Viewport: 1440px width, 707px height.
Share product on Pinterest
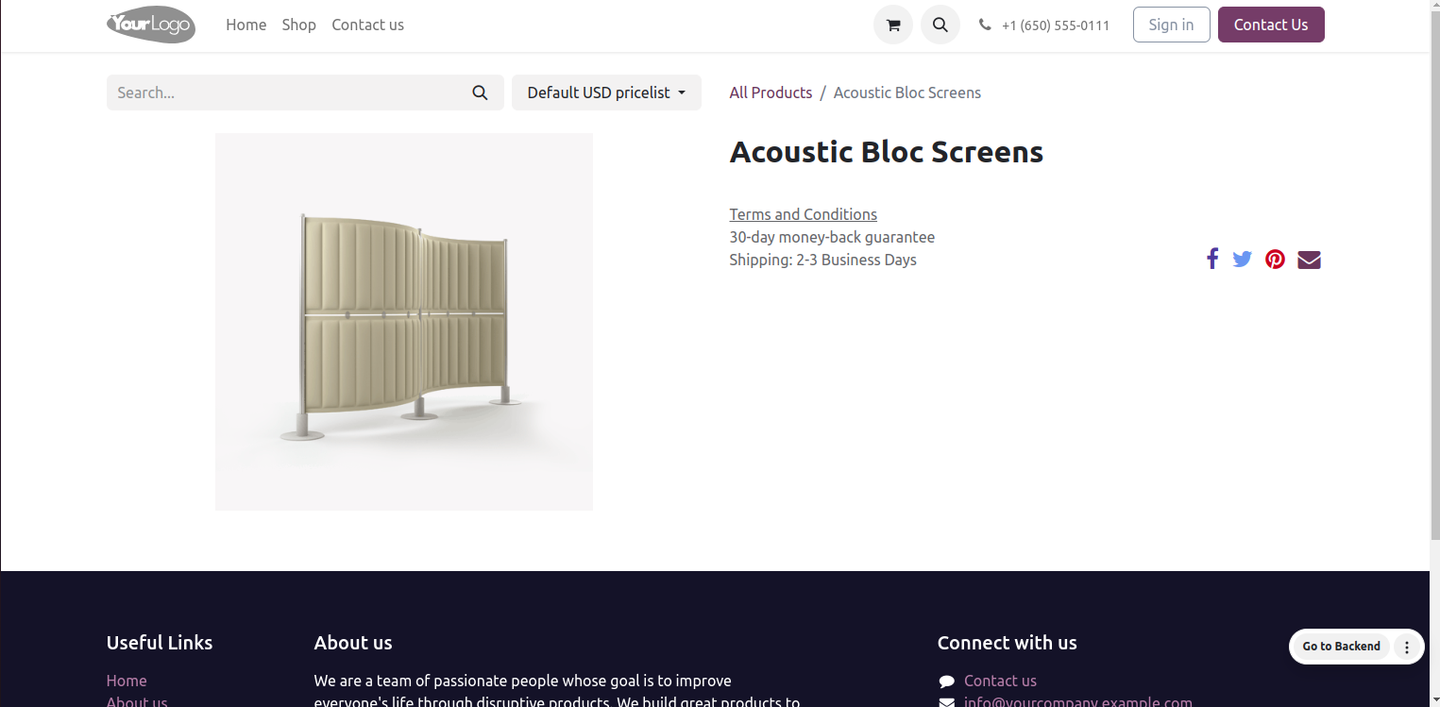pyautogui.click(x=1275, y=259)
